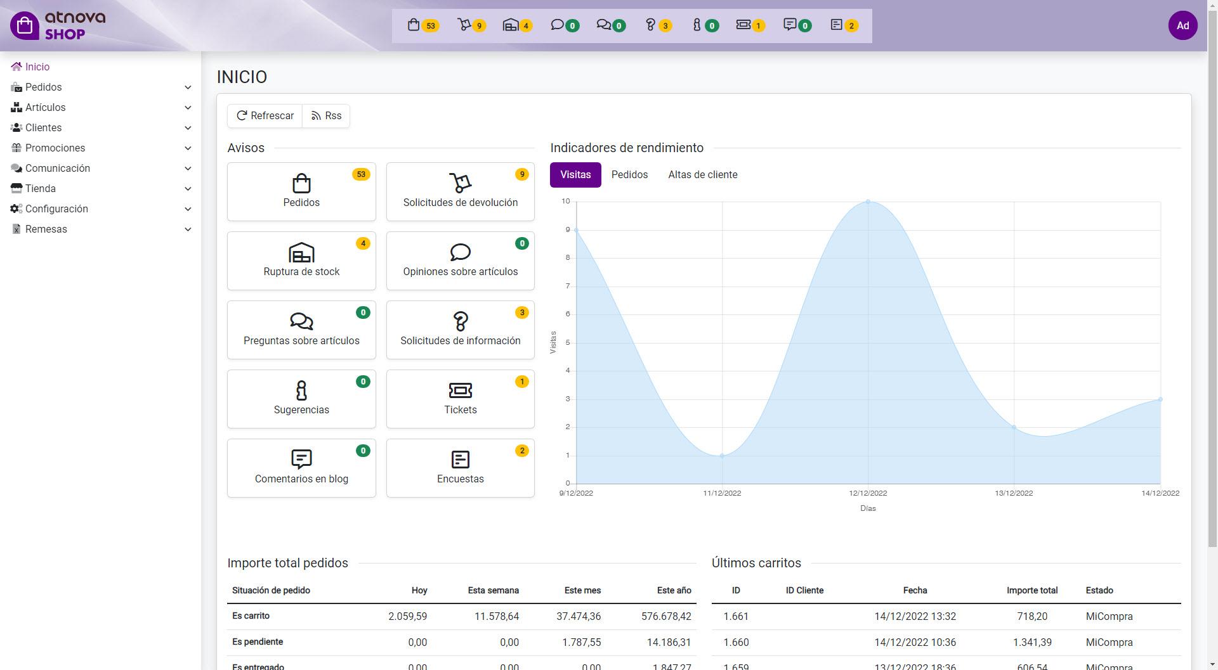Click the Situación de pedido header
This screenshot has height=670, width=1218.
(x=271, y=590)
